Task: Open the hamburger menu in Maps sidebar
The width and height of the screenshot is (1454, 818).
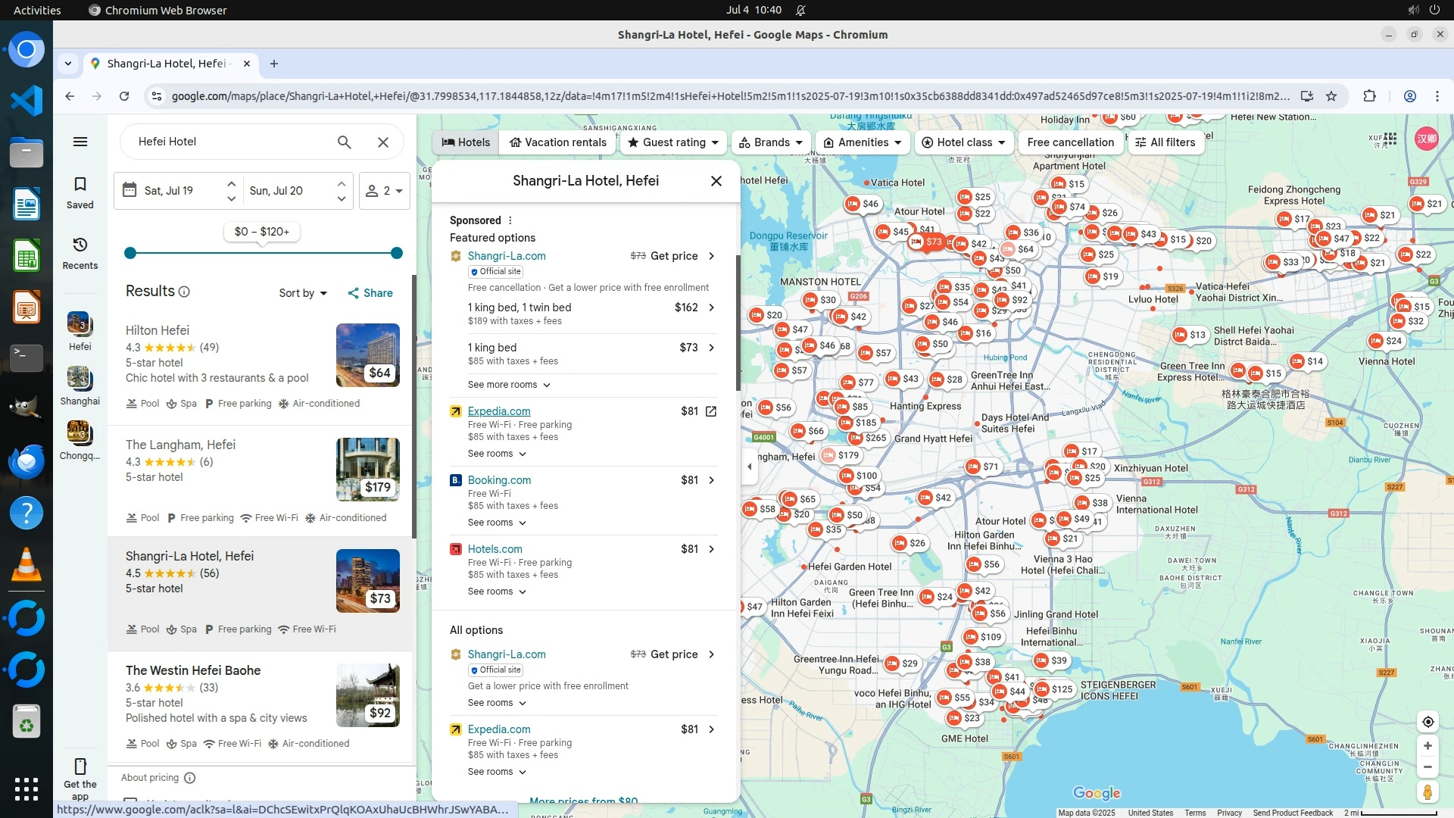Action: 80,142
